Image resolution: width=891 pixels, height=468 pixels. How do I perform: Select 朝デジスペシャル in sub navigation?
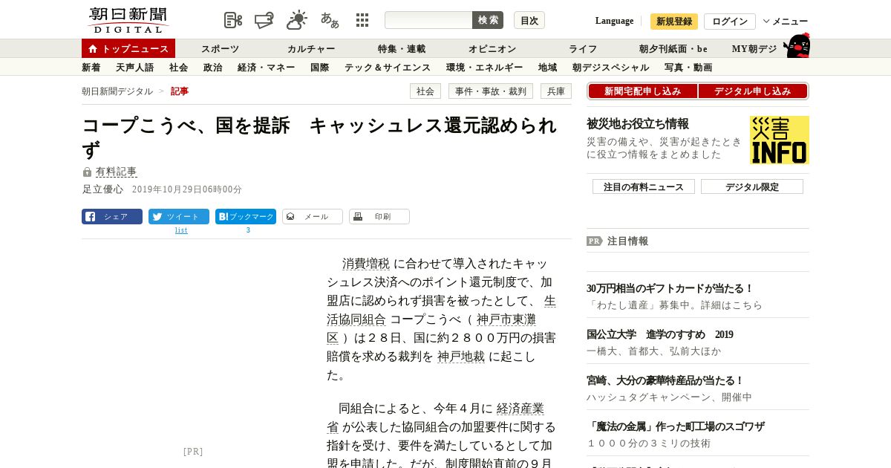[611, 67]
